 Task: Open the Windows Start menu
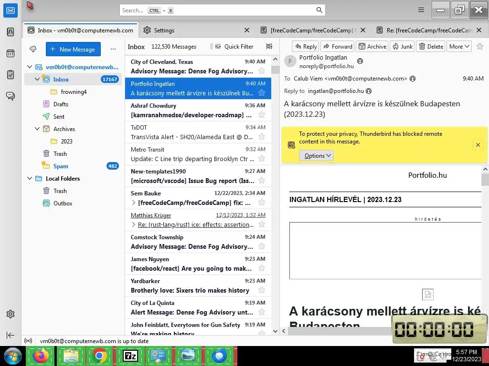click(x=12, y=356)
